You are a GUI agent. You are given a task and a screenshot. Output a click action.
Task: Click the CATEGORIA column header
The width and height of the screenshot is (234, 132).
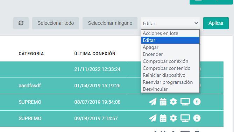(31, 54)
